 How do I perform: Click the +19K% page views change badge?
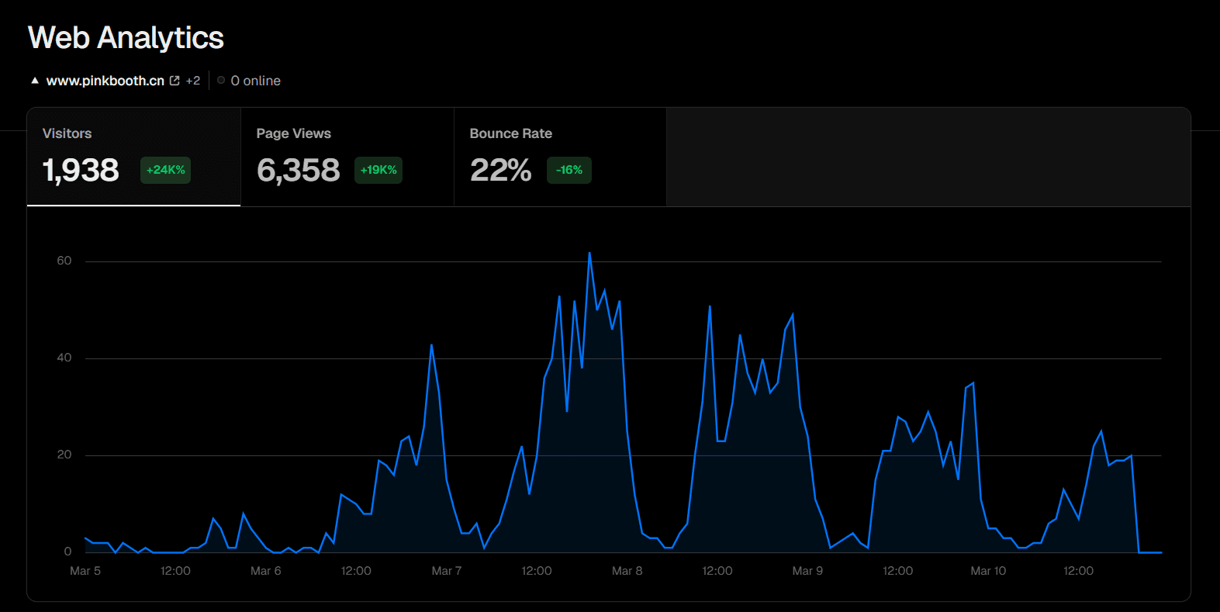click(x=378, y=170)
